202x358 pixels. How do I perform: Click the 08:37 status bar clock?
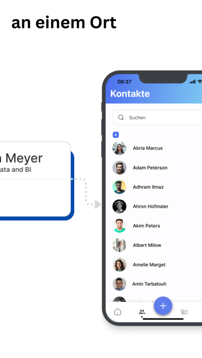click(x=125, y=81)
